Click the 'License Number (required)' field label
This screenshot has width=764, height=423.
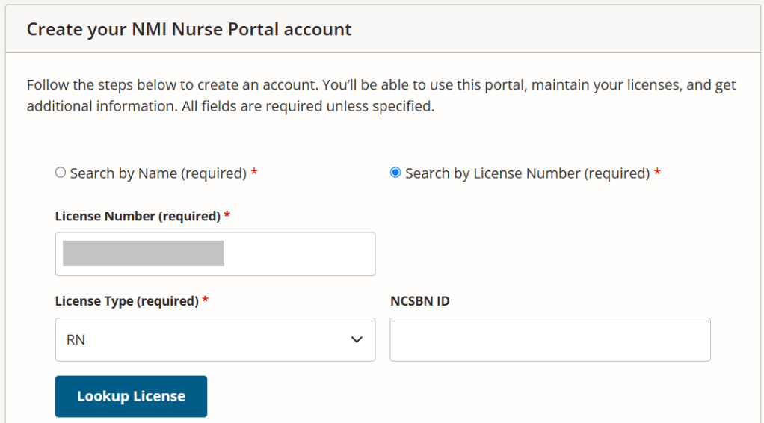pyautogui.click(x=138, y=216)
